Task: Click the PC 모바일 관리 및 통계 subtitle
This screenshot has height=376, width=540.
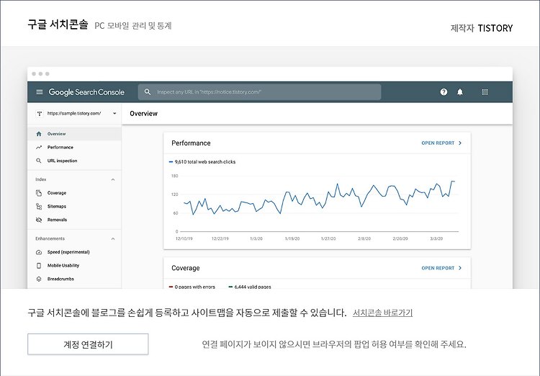Action: tap(133, 26)
